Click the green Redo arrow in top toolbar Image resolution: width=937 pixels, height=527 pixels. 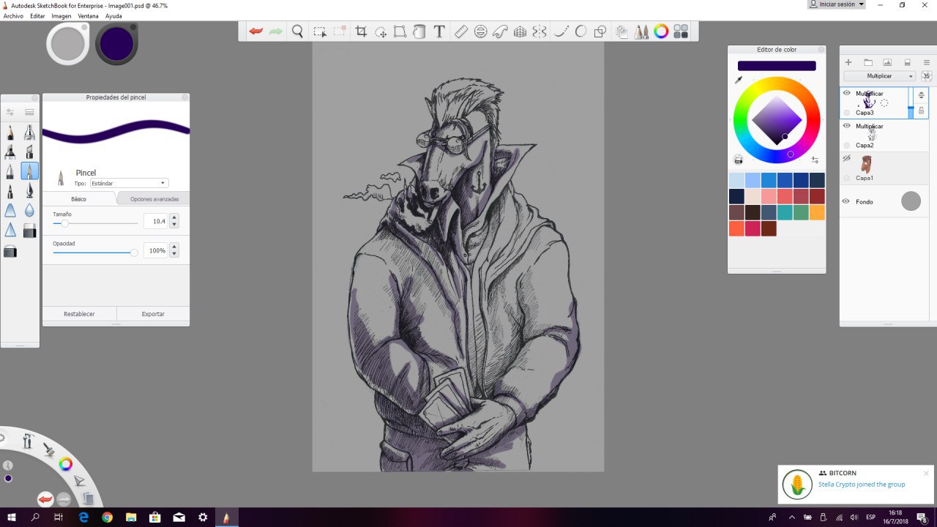pyautogui.click(x=276, y=31)
